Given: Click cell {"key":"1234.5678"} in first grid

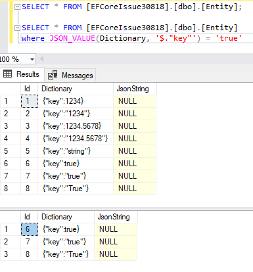Looking at the screenshot, I should [76, 139].
